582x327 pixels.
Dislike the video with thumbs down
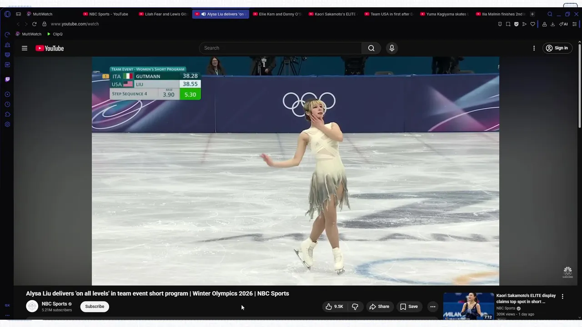(x=355, y=307)
